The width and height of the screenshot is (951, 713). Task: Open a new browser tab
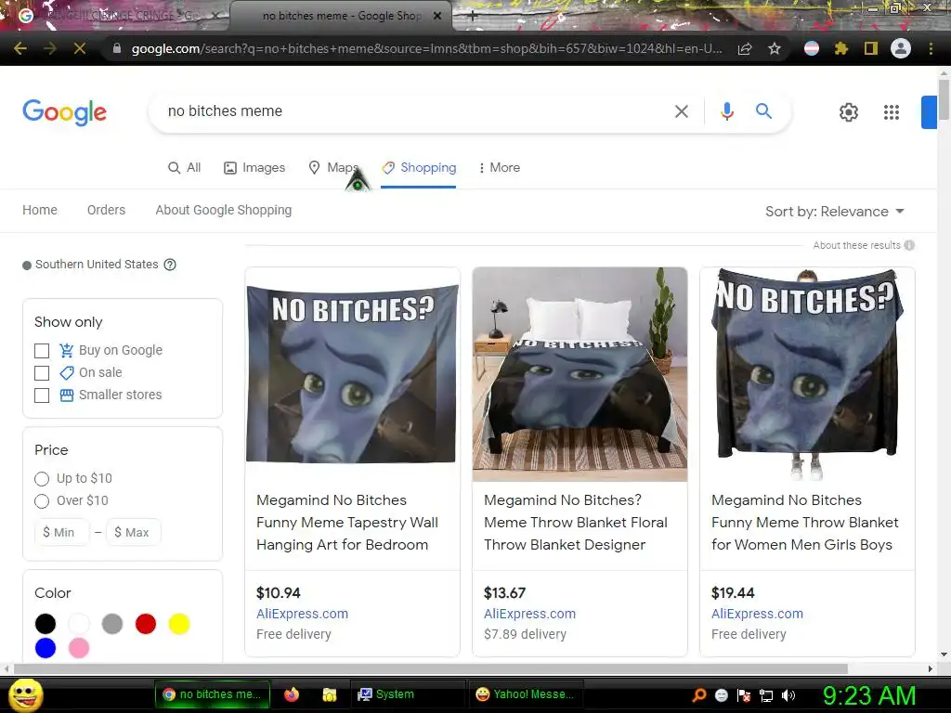tap(473, 17)
